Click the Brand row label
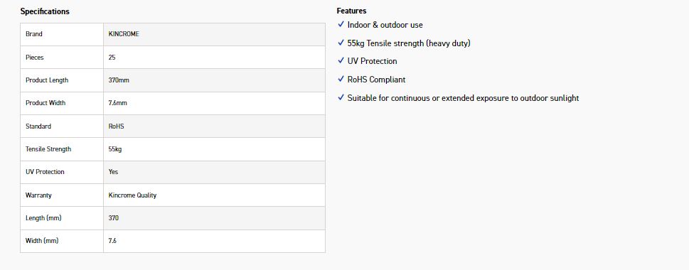This screenshot has width=689, height=270. click(x=34, y=34)
